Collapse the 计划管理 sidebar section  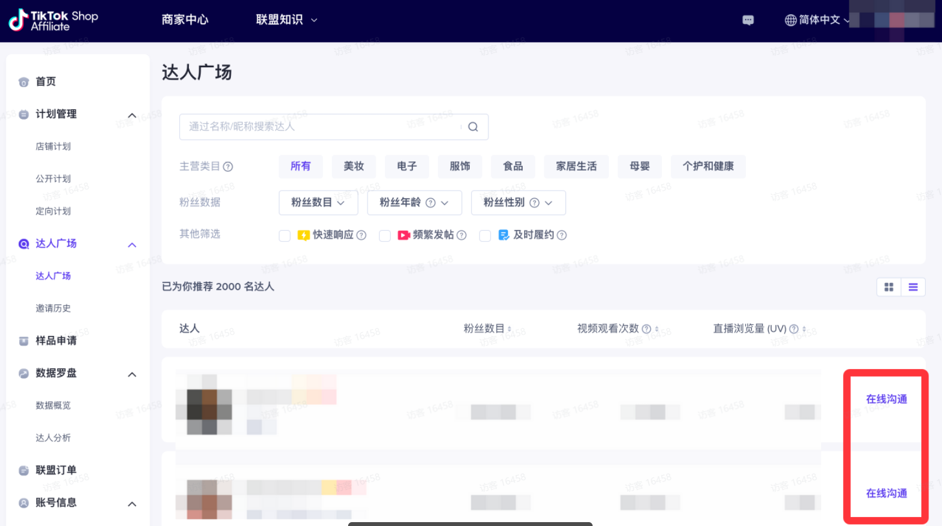(x=132, y=115)
